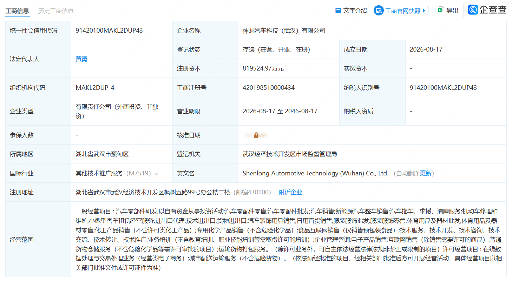Screen dimensions: 512x281
Task: Click registration number 420198510000434
Action: click(269, 87)
